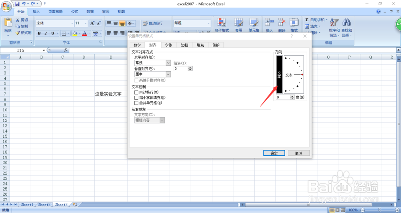Enable the 合并单元格 checkbox
Screen dimensions: 401x213
tap(136, 103)
